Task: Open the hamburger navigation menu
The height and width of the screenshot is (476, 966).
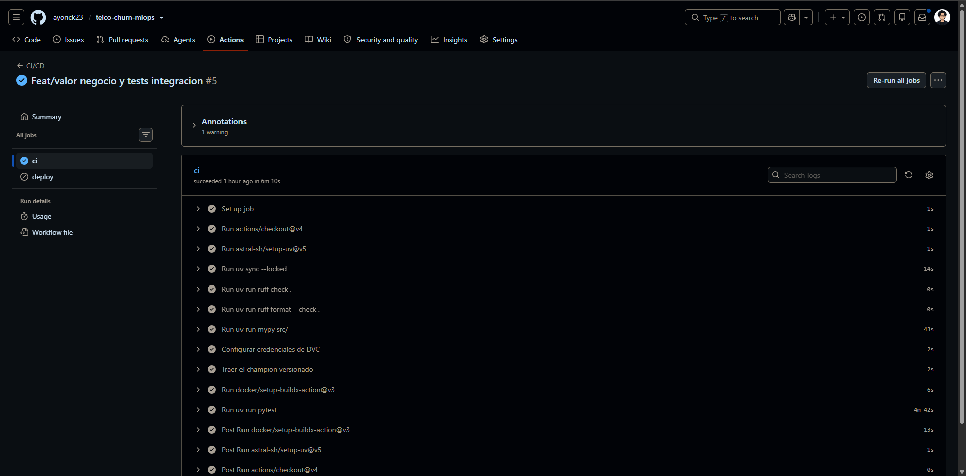Action: [16, 17]
